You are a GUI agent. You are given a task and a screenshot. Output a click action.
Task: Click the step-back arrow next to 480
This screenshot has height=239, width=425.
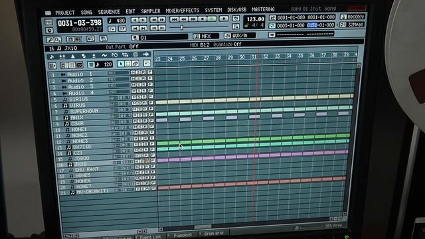click(x=134, y=20)
